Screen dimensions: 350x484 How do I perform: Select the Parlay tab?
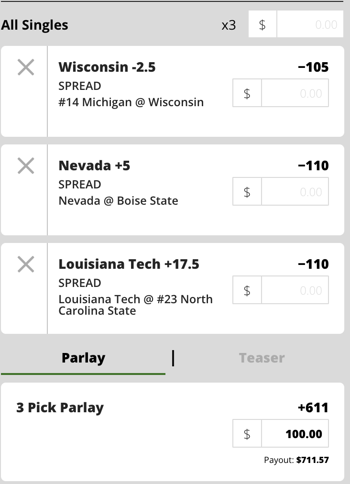tap(83, 358)
